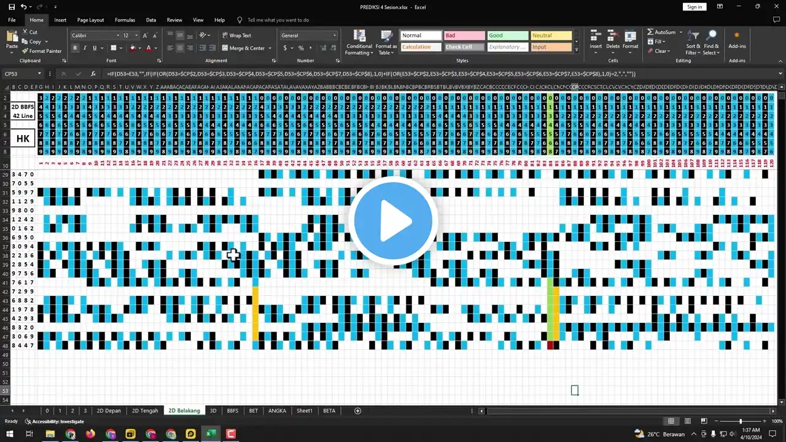Cut the selected cells
786x442 pixels.
[30, 32]
